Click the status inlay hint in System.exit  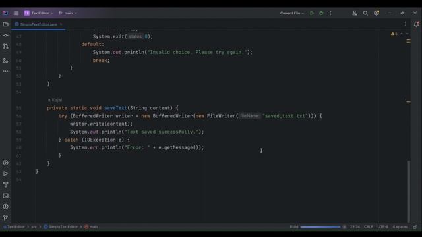(x=135, y=36)
